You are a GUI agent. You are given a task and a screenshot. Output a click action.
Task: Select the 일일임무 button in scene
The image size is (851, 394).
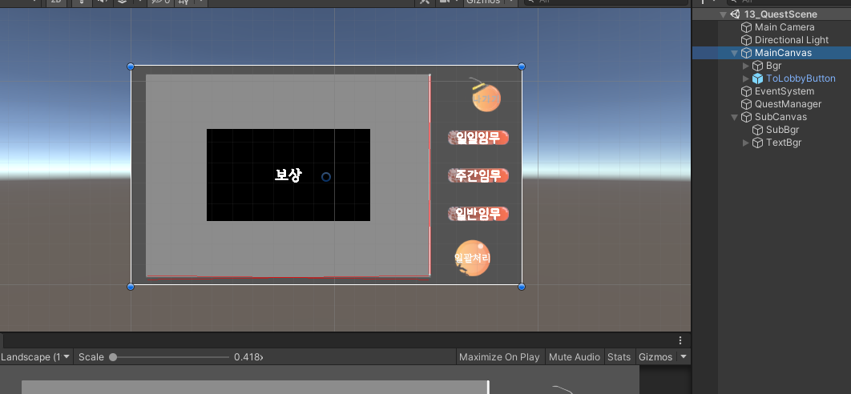click(478, 138)
